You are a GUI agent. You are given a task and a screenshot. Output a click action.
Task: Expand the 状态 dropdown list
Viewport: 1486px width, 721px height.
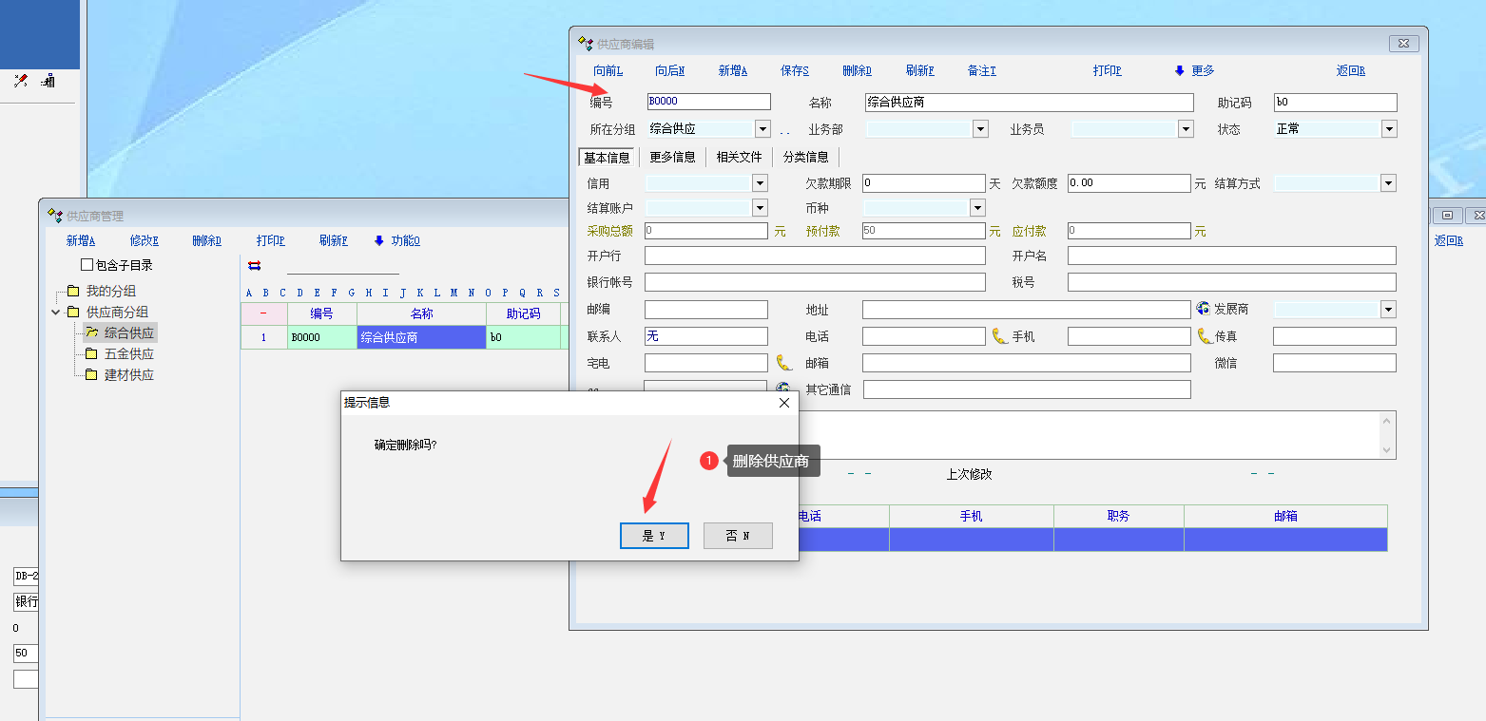point(1389,129)
